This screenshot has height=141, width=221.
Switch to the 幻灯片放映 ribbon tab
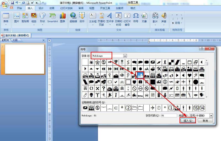pos(66,8)
